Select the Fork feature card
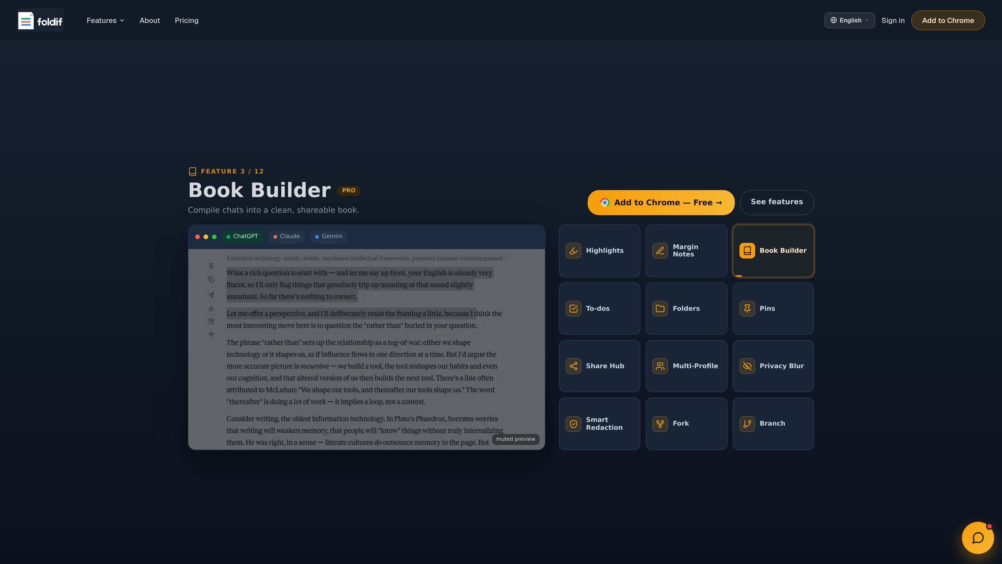The image size is (1002, 564). pyautogui.click(x=686, y=424)
